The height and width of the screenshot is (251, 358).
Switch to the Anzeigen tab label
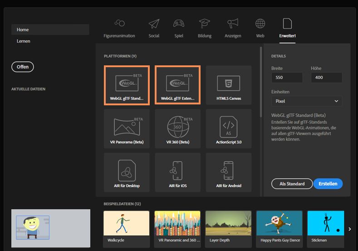tap(233, 36)
